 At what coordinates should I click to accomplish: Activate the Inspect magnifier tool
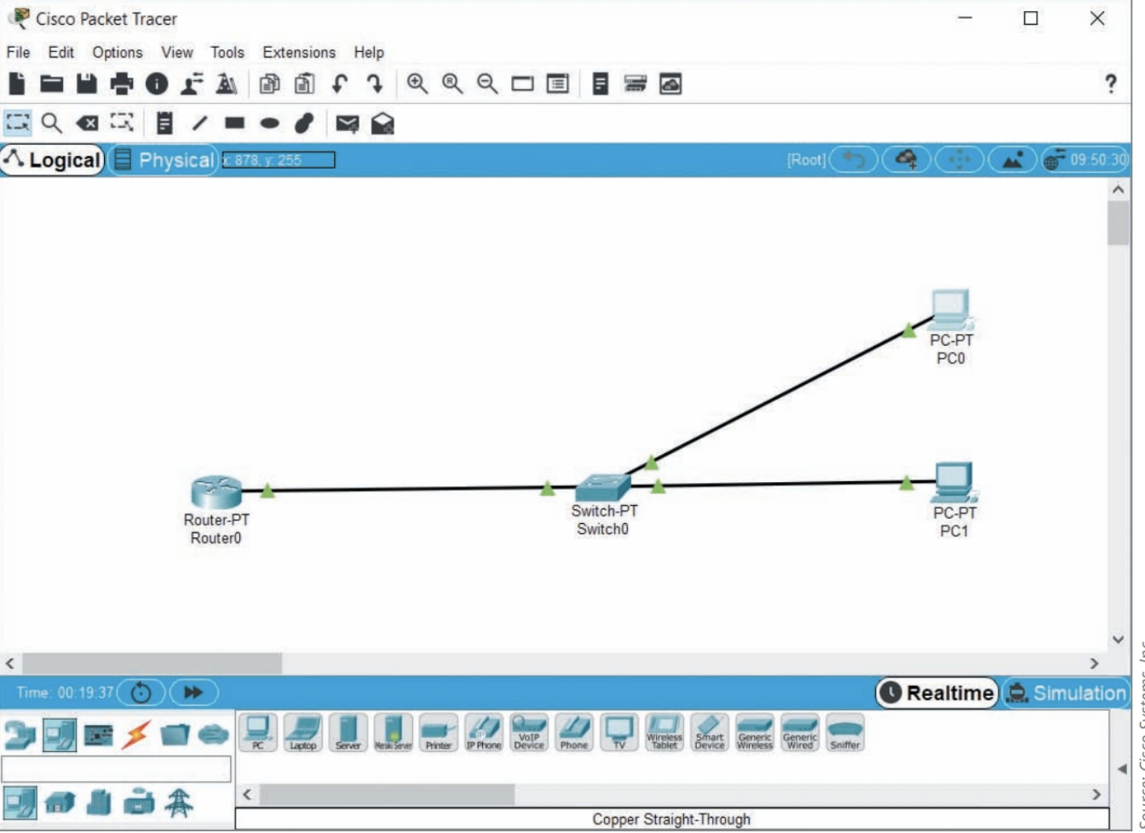point(52,124)
